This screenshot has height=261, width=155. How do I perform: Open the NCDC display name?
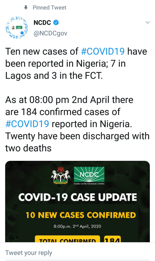pyautogui.click(x=42, y=23)
